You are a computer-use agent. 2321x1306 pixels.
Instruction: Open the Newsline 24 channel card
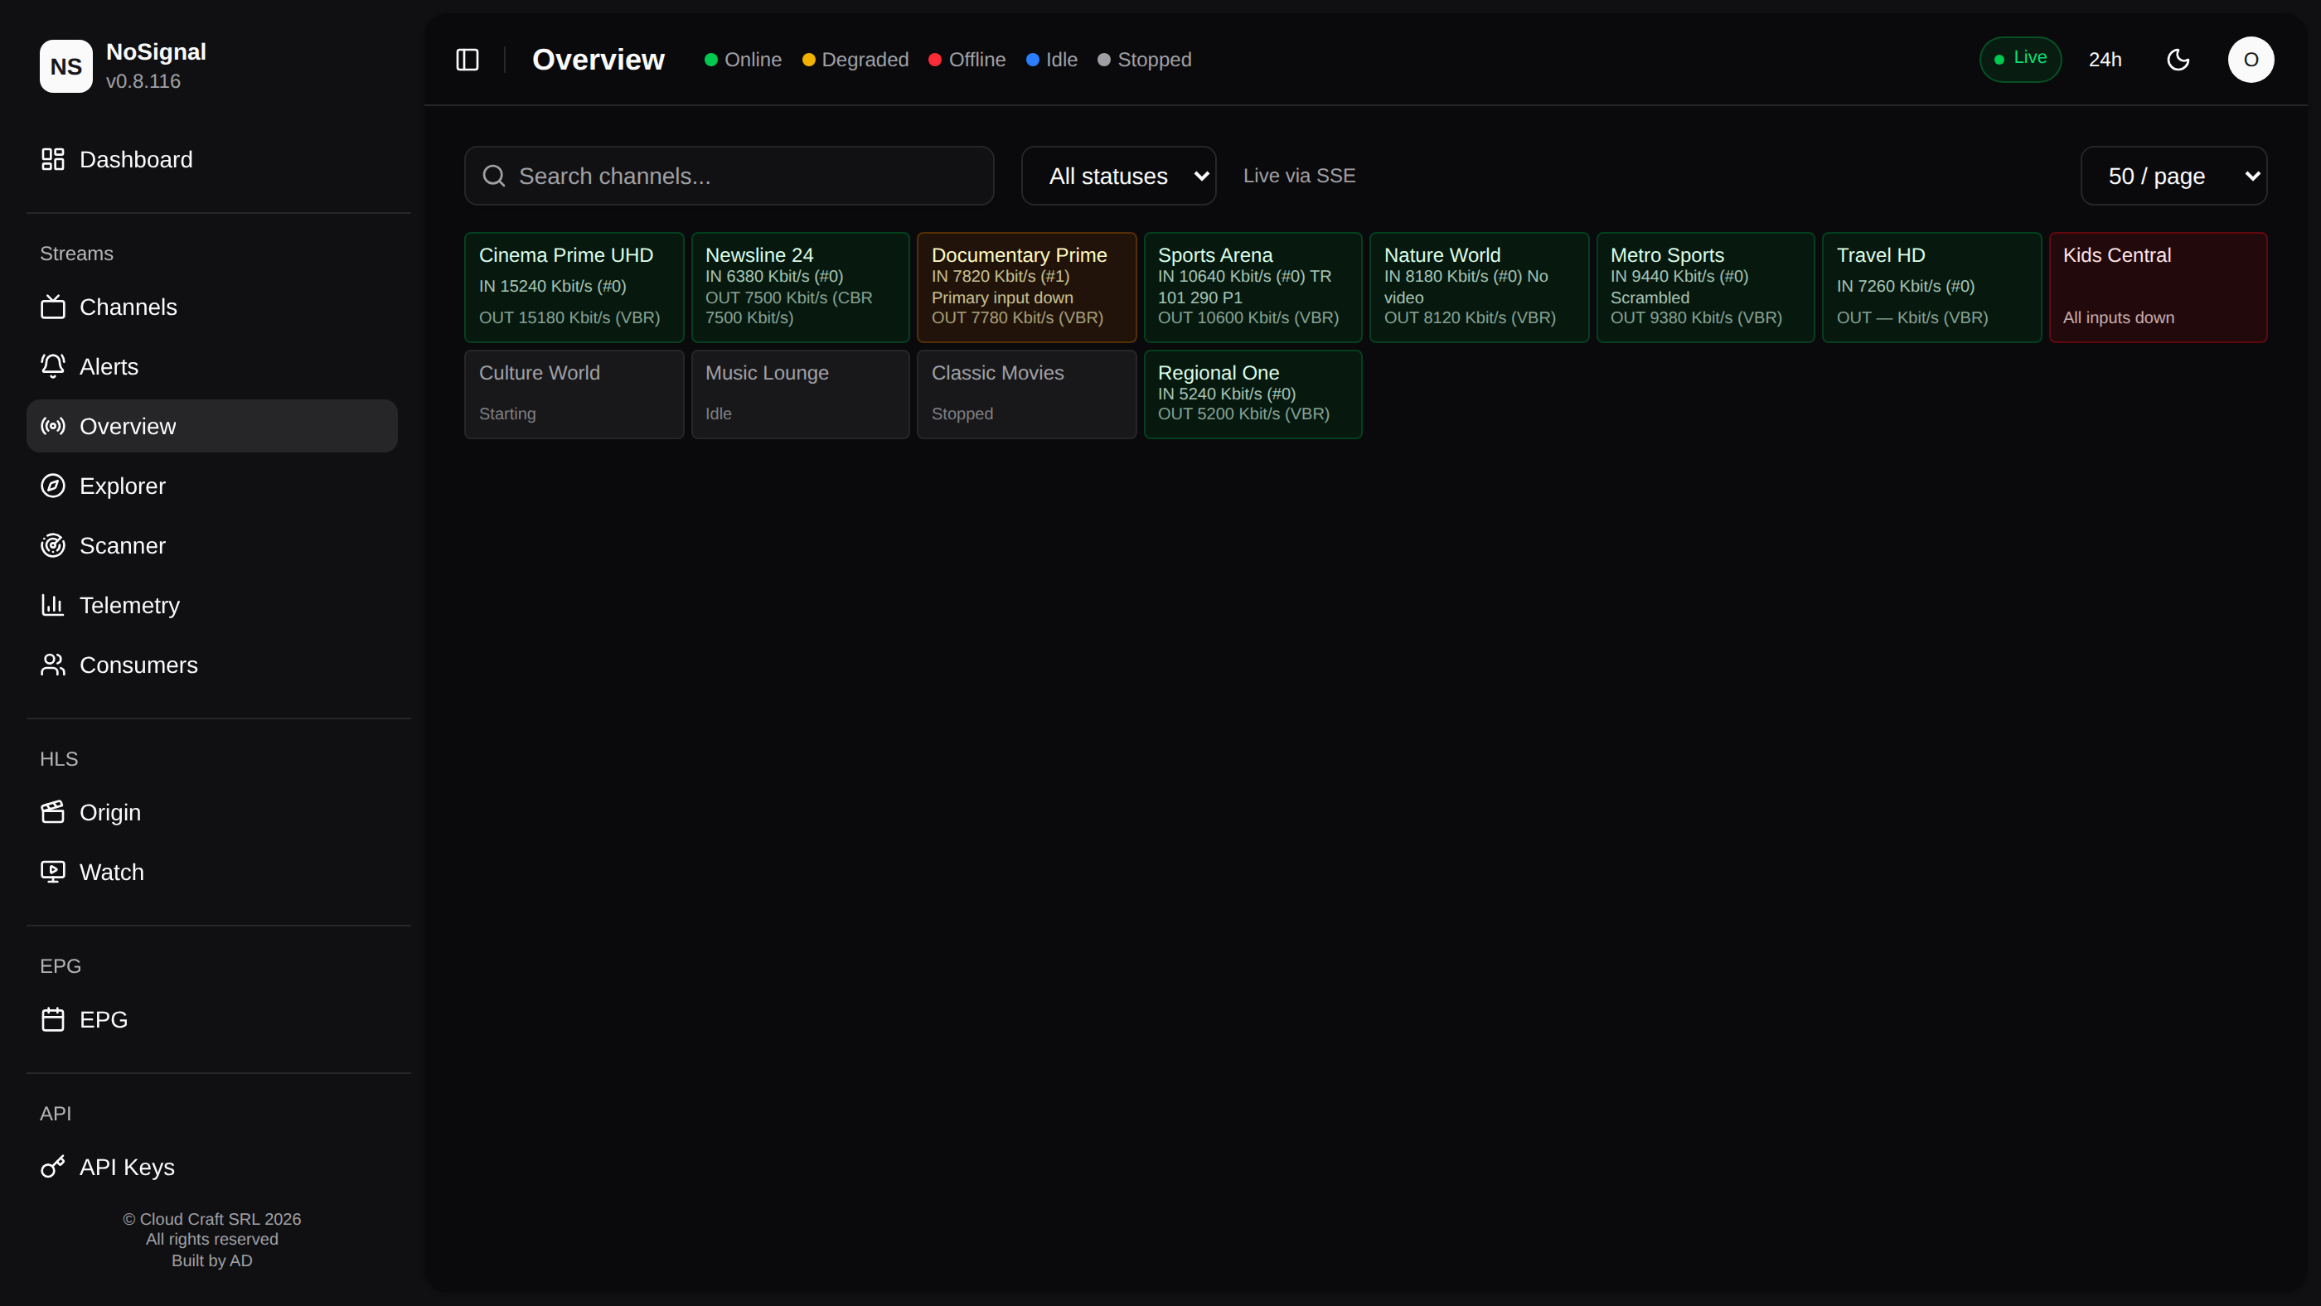(x=800, y=288)
